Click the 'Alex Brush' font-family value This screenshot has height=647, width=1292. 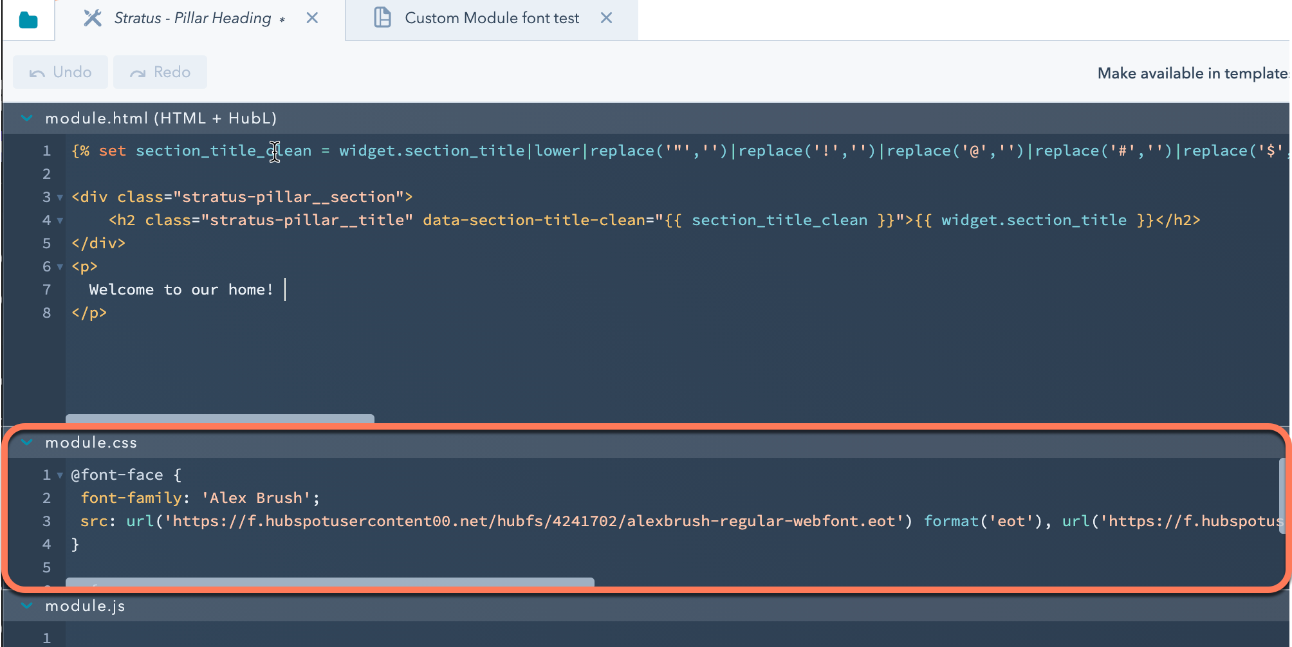[256, 498]
